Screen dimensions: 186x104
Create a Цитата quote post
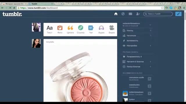70,29
